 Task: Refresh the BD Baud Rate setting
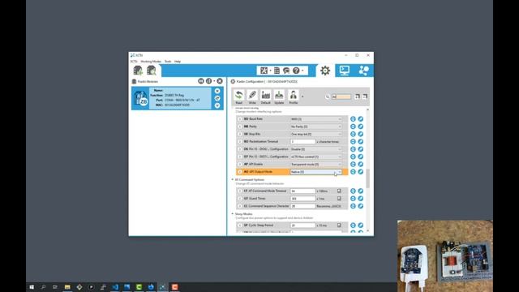pos(353,119)
